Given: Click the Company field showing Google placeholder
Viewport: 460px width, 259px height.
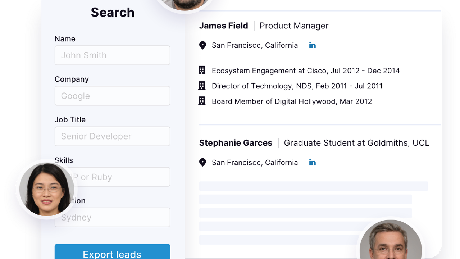Looking at the screenshot, I should 112,96.
